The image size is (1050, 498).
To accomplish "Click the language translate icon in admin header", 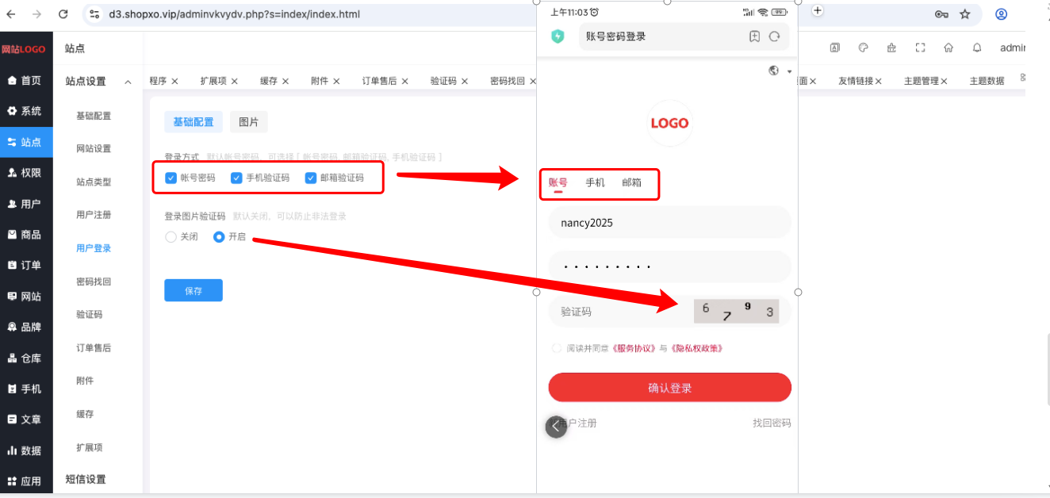I will coord(835,48).
